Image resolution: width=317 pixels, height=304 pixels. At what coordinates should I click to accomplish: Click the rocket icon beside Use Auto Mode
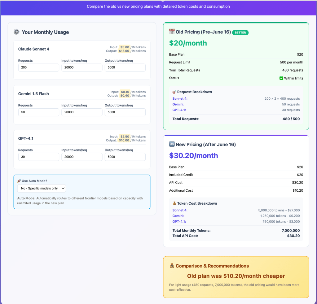click(19, 181)
